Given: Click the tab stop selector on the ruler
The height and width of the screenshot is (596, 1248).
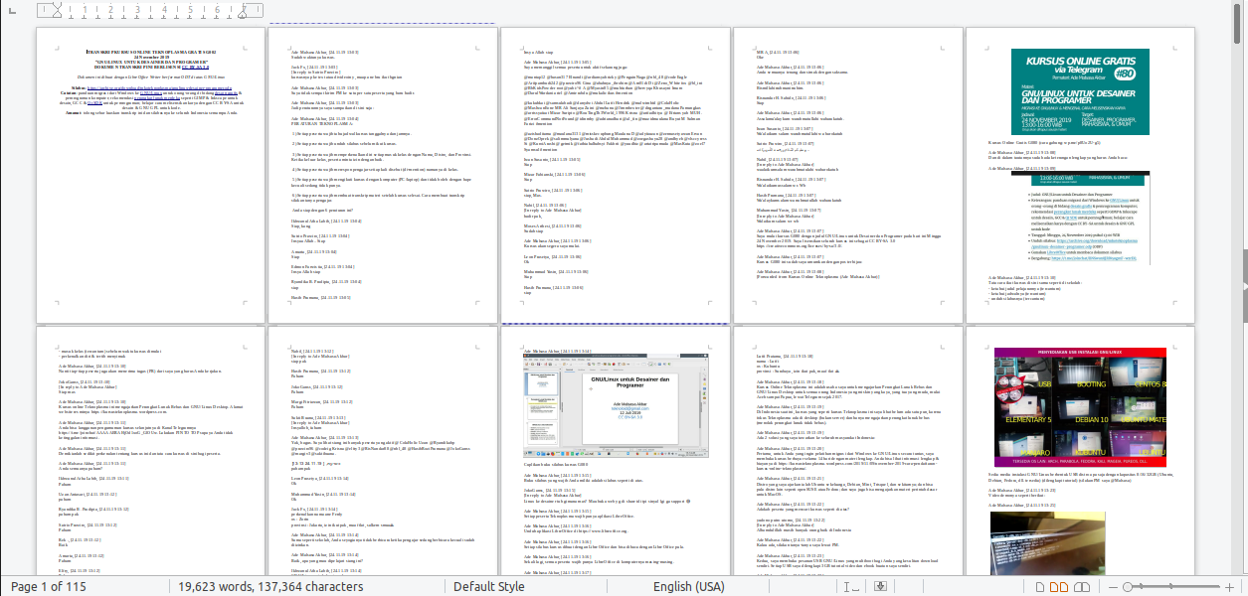Looking at the screenshot, I should [12, 11].
